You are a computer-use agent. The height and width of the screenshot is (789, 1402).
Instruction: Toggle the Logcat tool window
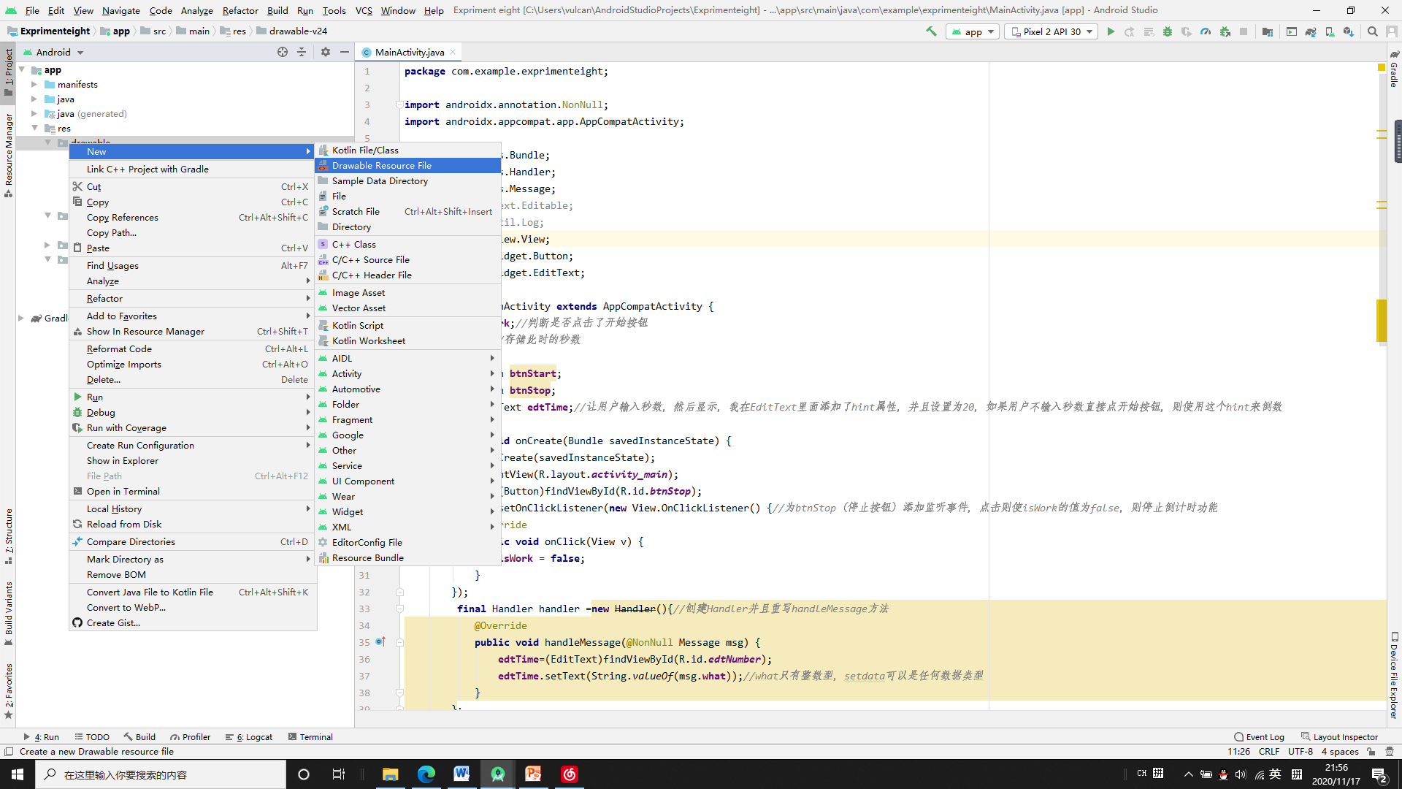pos(249,736)
